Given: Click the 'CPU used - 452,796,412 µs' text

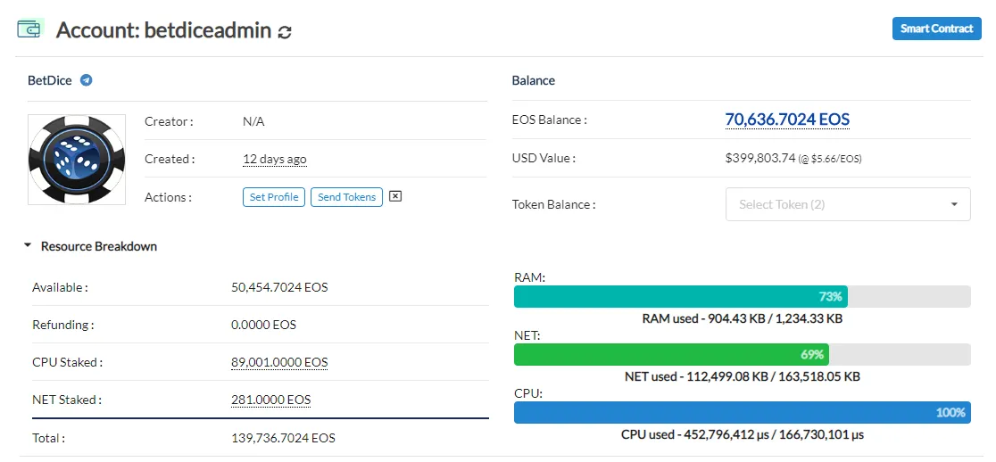Looking at the screenshot, I should pyautogui.click(x=695, y=434).
